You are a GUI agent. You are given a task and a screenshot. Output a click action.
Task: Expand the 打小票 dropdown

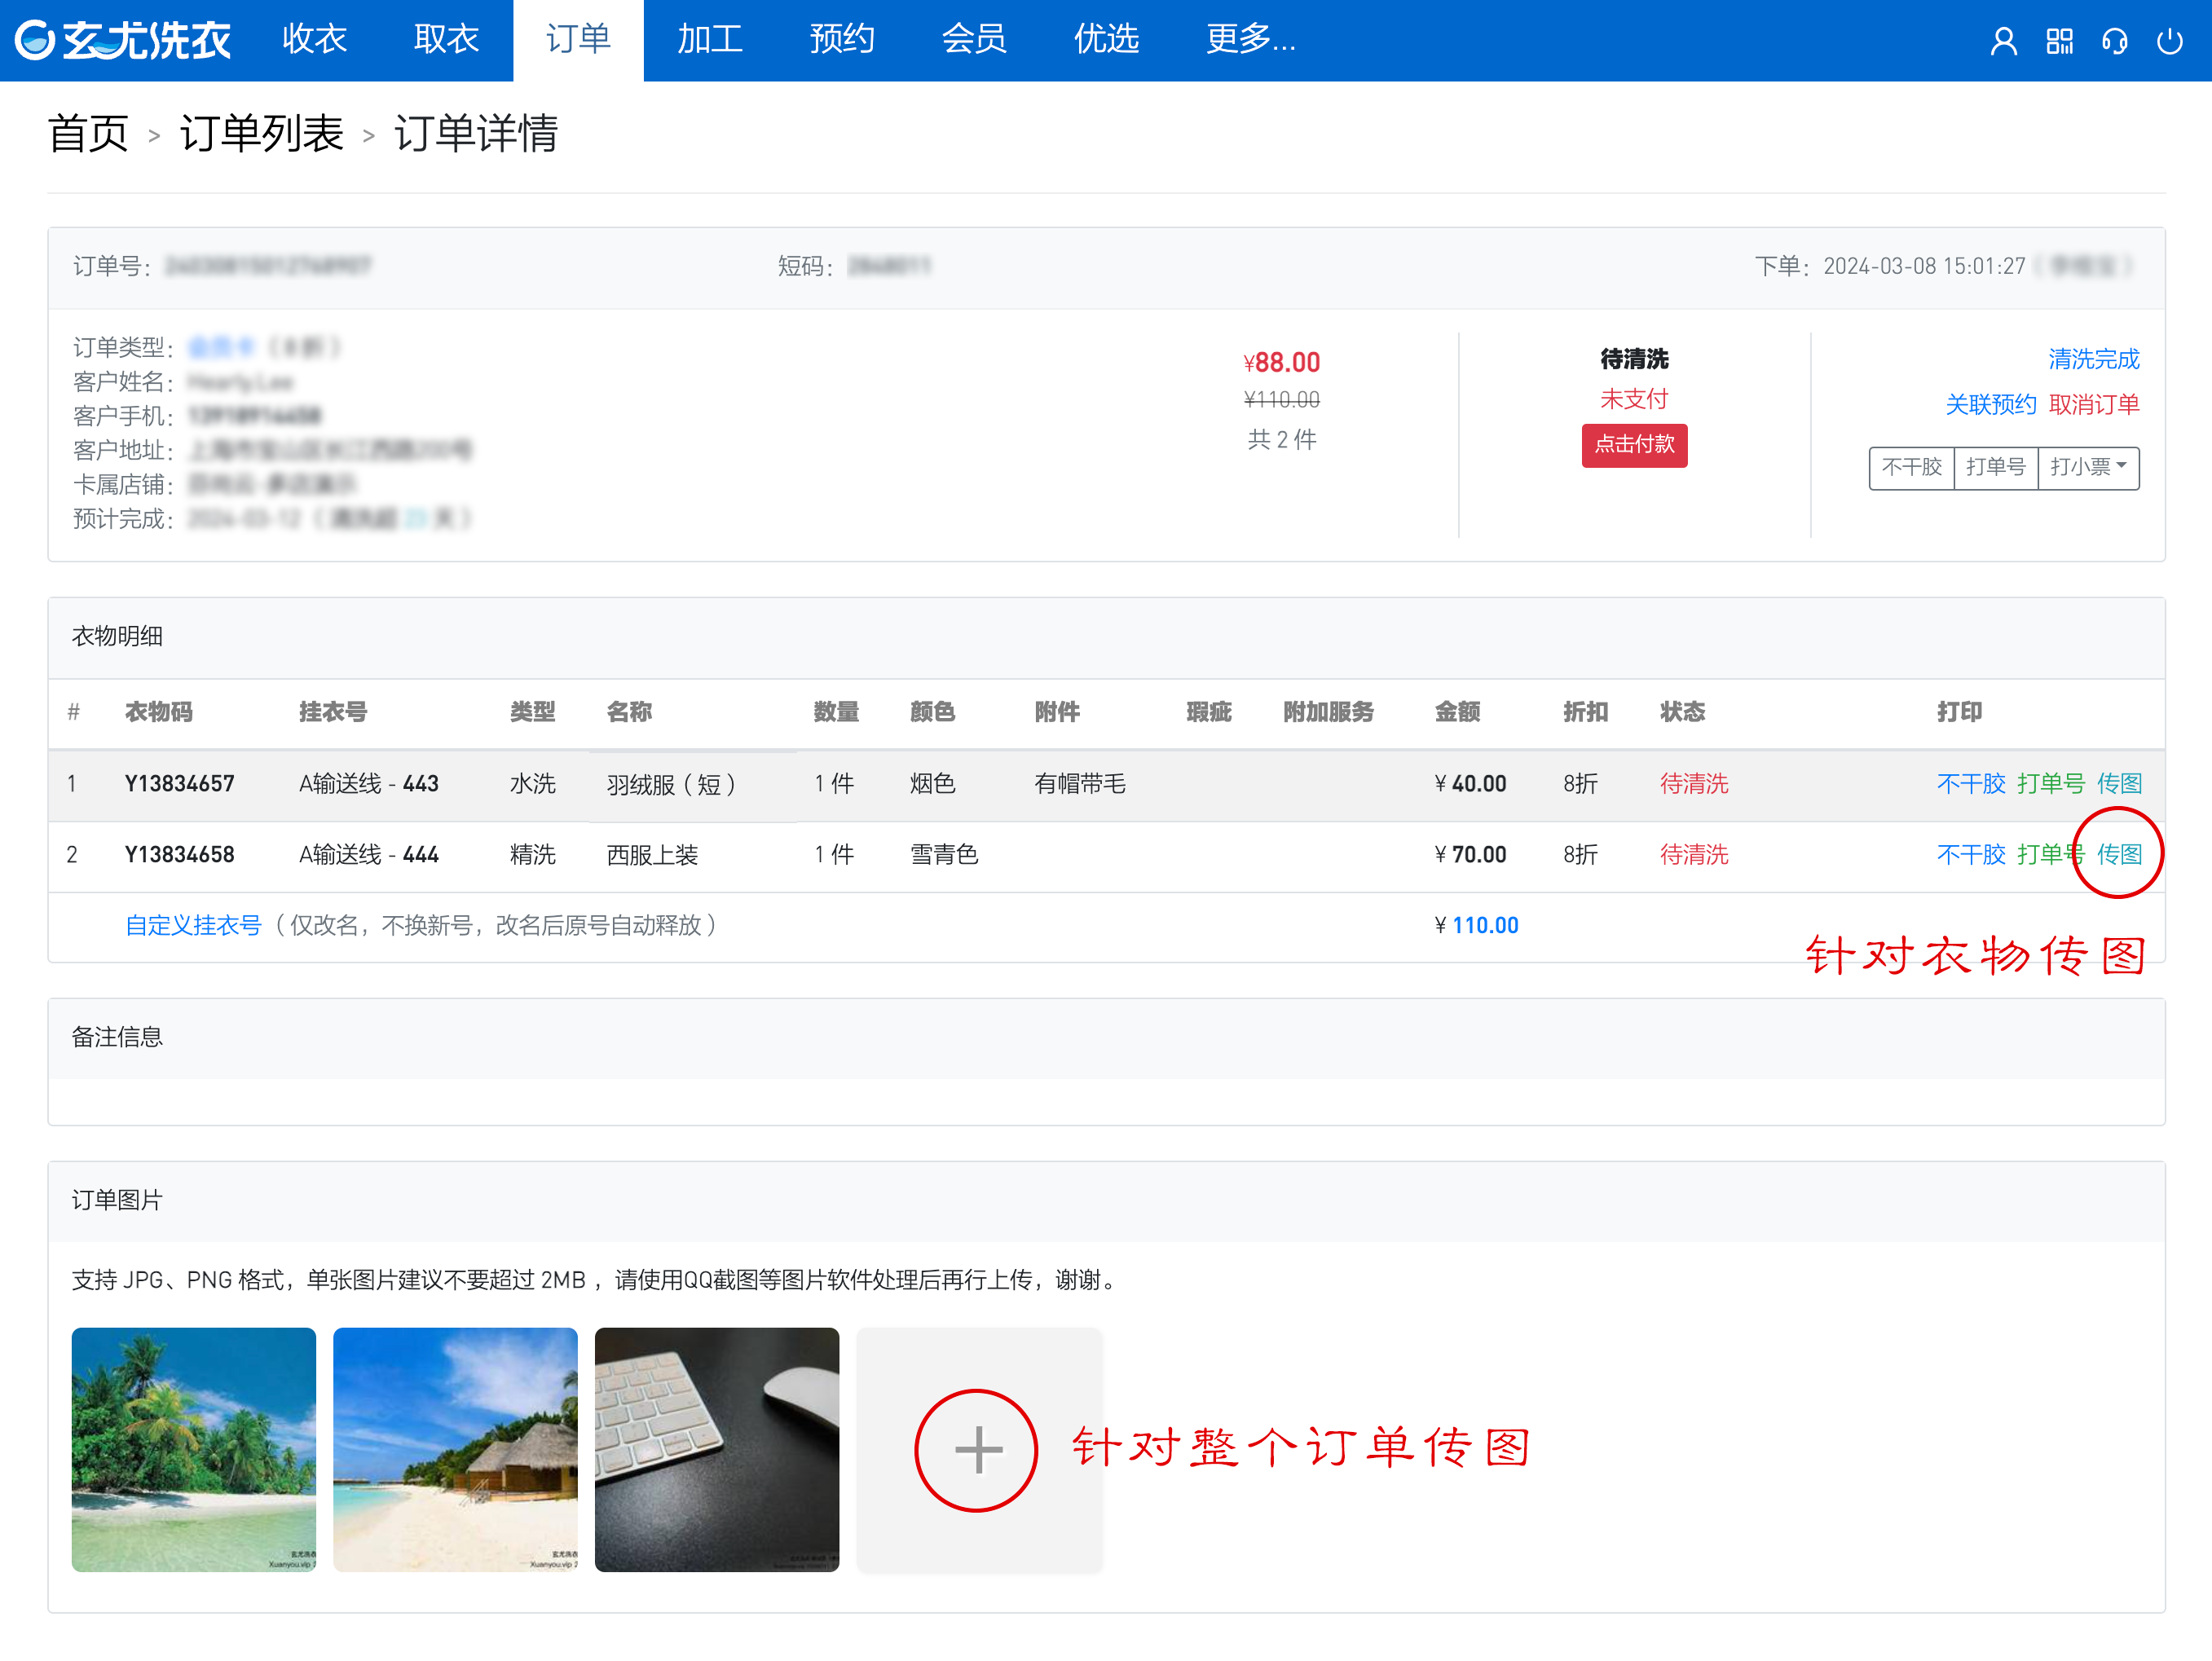pos(2088,467)
